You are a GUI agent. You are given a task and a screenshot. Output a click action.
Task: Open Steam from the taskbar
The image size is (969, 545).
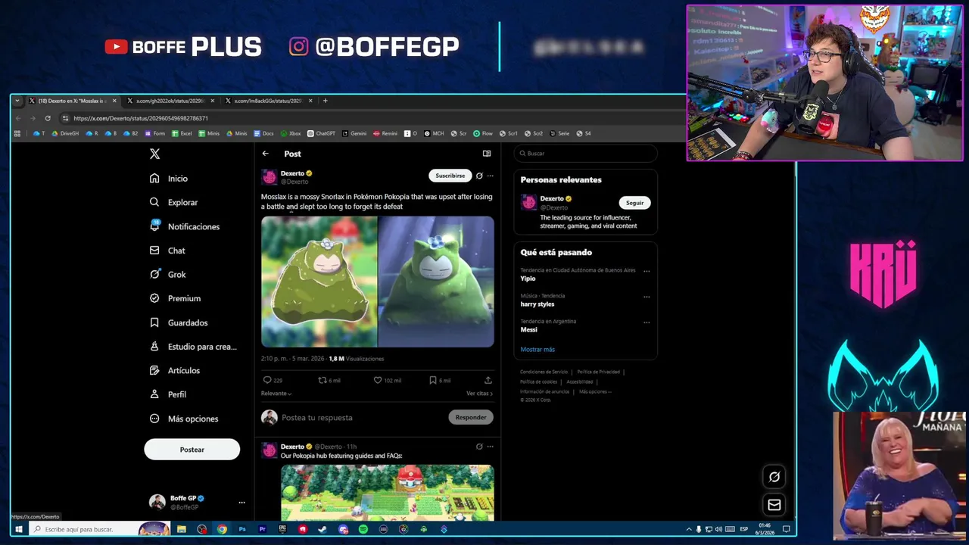point(322,529)
